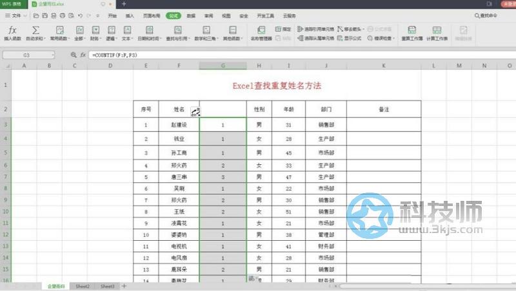Click the paste options icon below the table
This screenshot has height=291, width=516.
point(252,279)
